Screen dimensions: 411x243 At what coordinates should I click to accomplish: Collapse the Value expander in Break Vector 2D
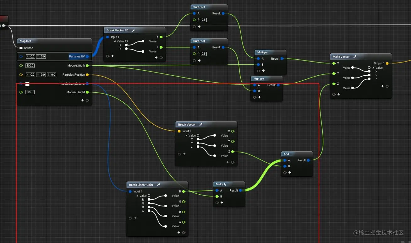click(115, 41)
